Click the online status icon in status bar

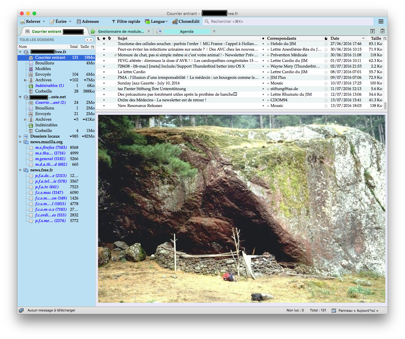(21, 311)
